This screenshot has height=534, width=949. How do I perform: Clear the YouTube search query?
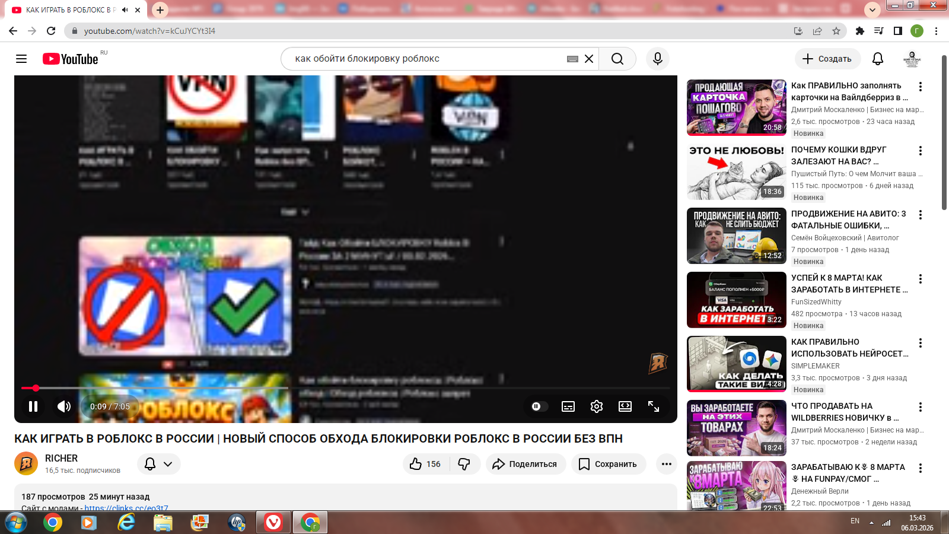(589, 59)
